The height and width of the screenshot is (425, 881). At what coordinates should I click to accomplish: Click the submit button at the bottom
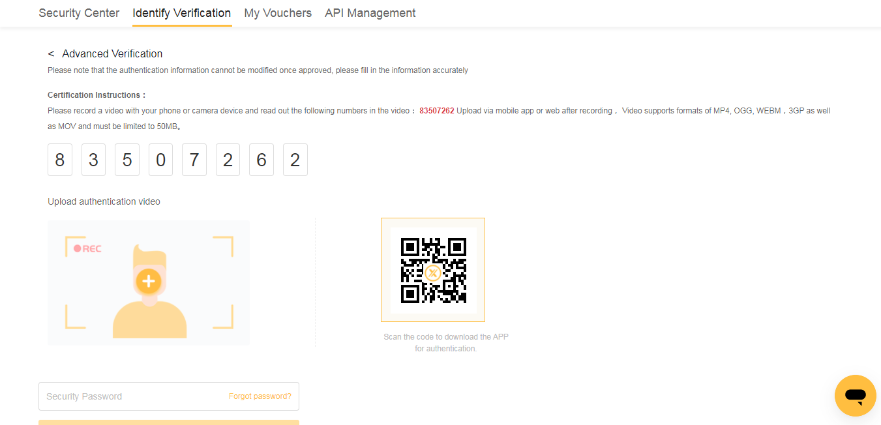[x=168, y=423]
